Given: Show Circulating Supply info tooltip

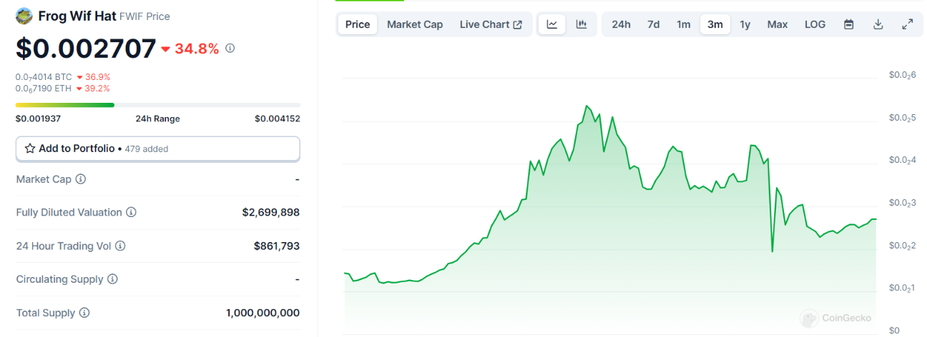Looking at the screenshot, I should [112, 279].
